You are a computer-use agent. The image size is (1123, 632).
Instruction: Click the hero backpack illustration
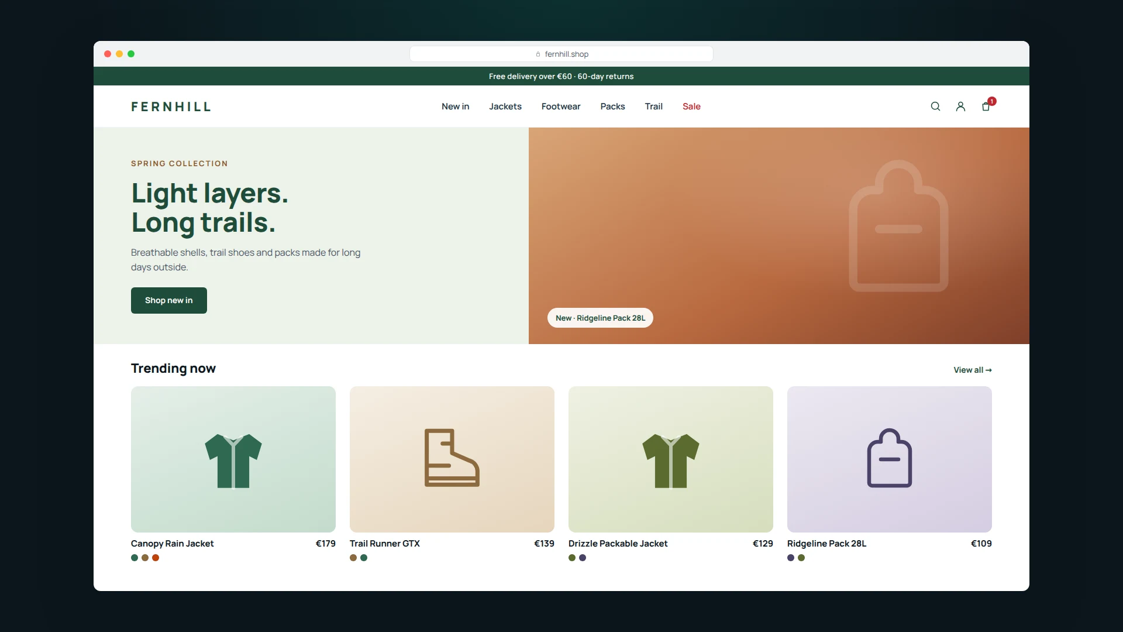[x=898, y=226]
